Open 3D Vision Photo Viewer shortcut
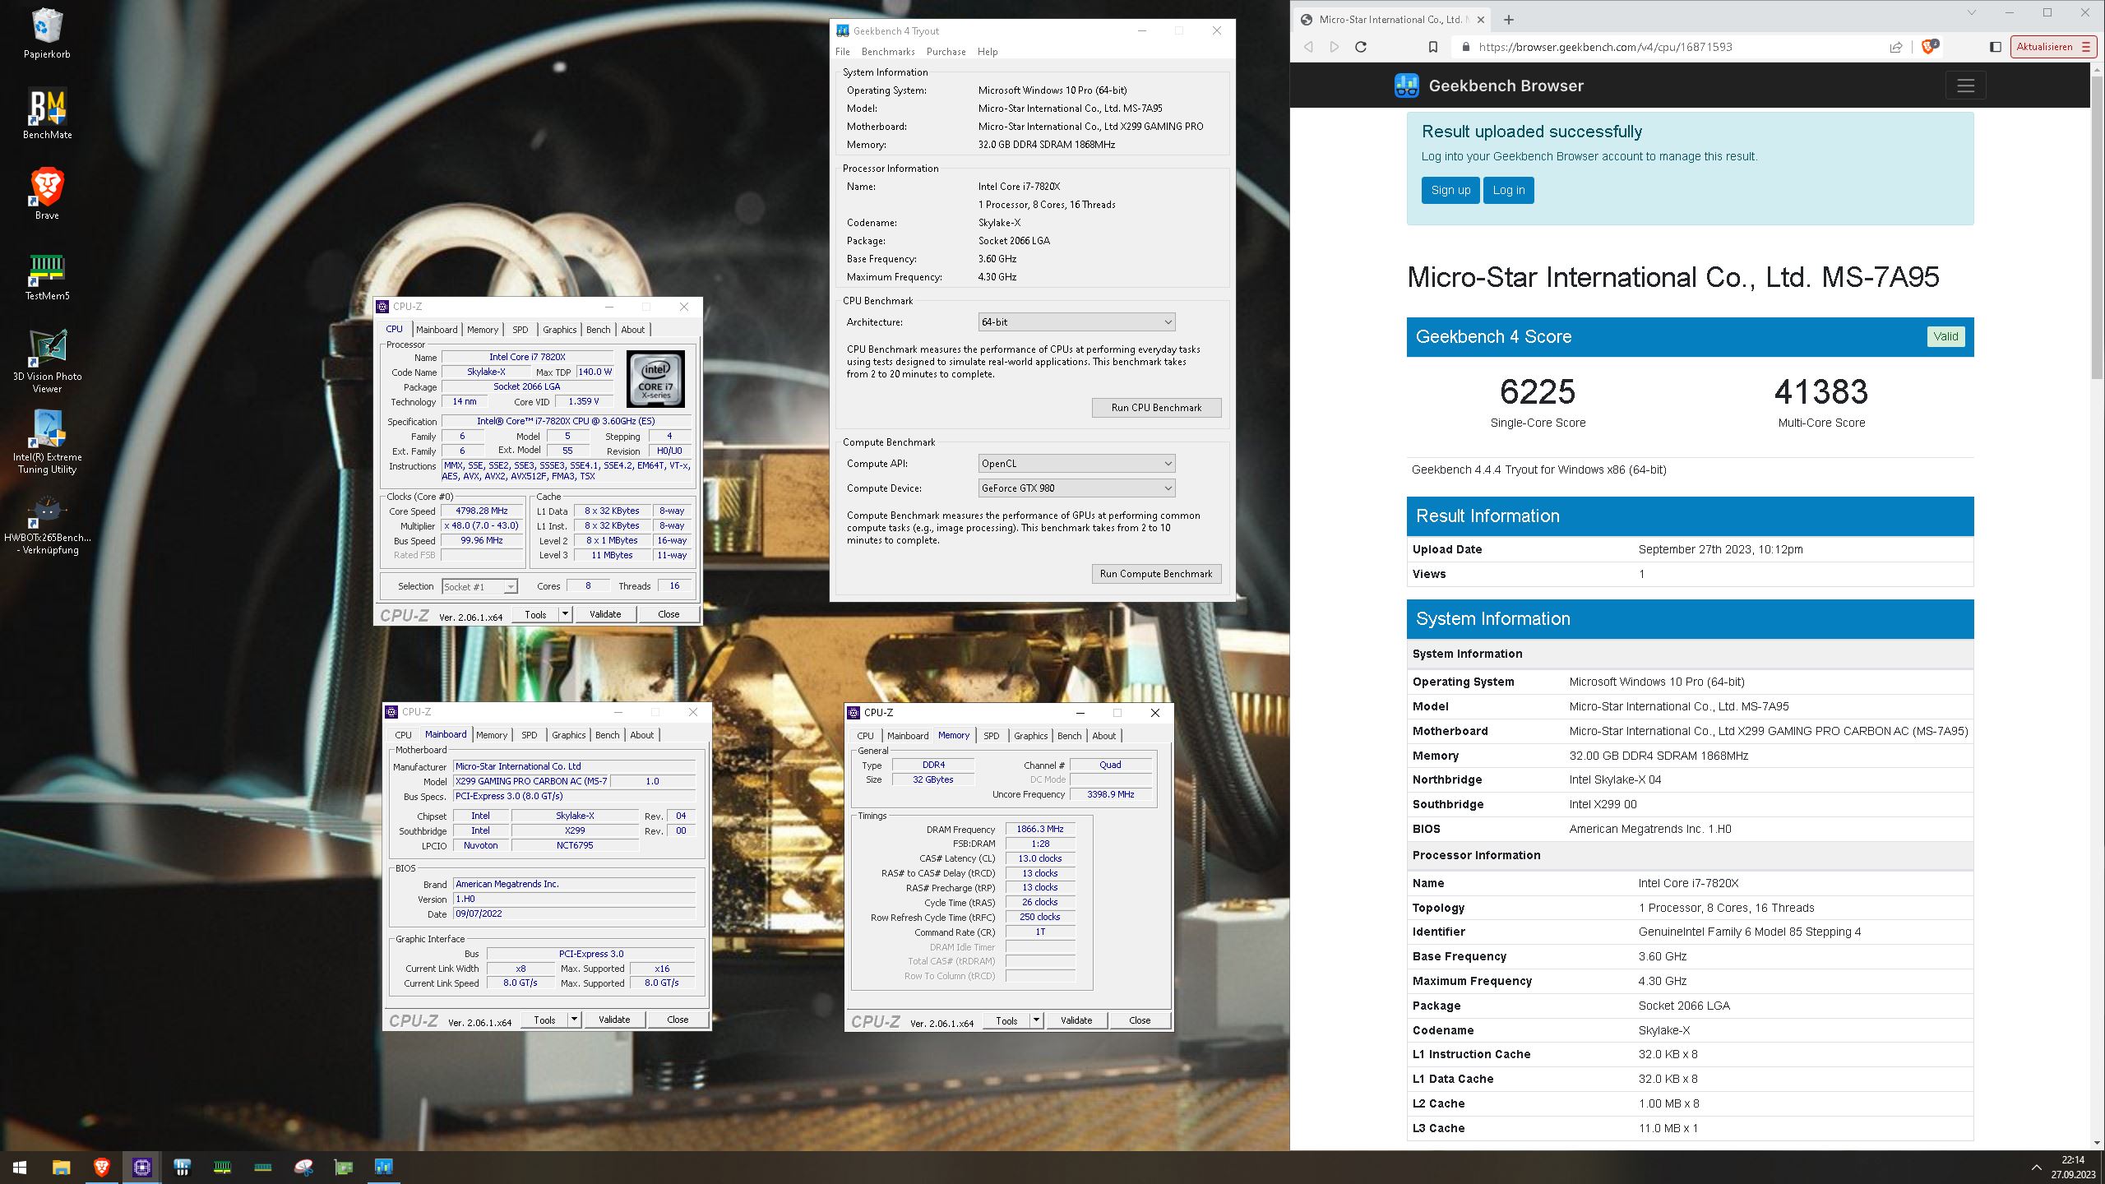Image resolution: width=2105 pixels, height=1184 pixels. [x=47, y=362]
